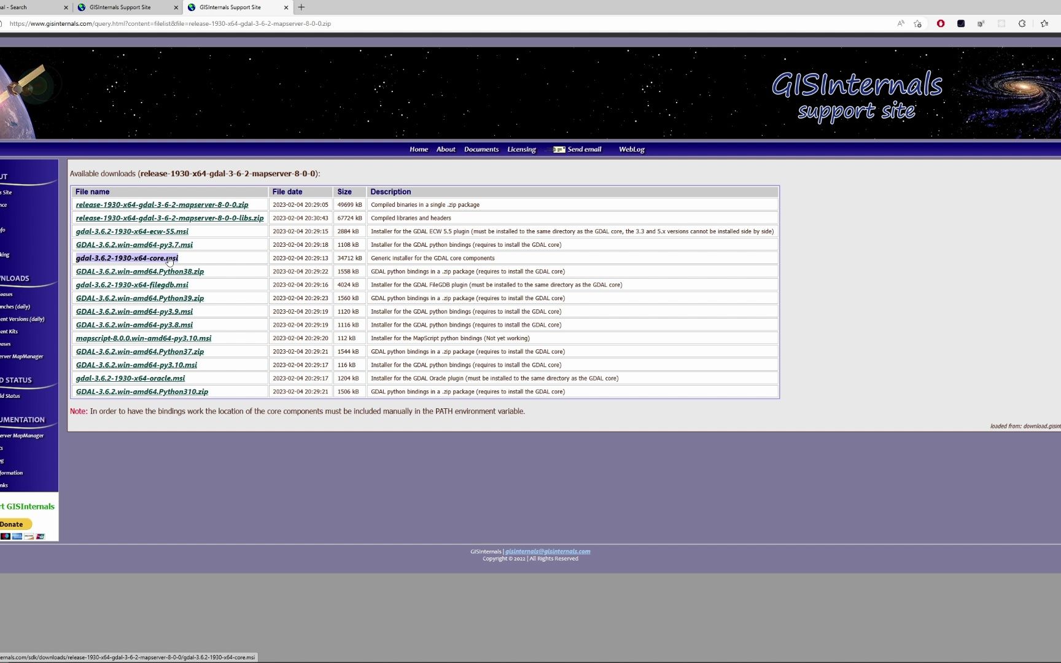
Task: Open the WebLog navigation menu item
Action: tap(632, 149)
